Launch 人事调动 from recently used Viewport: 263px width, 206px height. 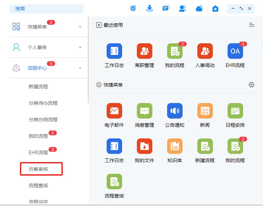pos(205,51)
